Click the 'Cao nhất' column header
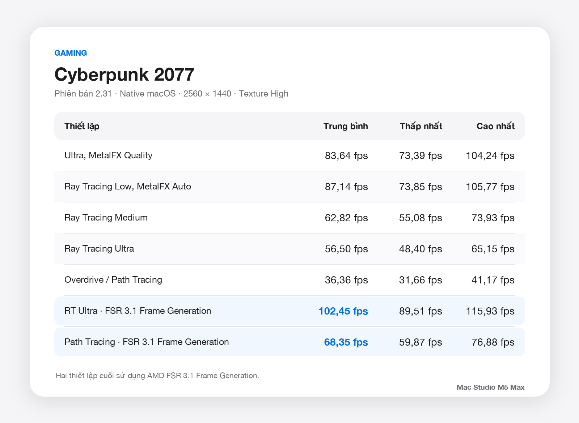Viewport: 579px width, 423px height. (495, 126)
